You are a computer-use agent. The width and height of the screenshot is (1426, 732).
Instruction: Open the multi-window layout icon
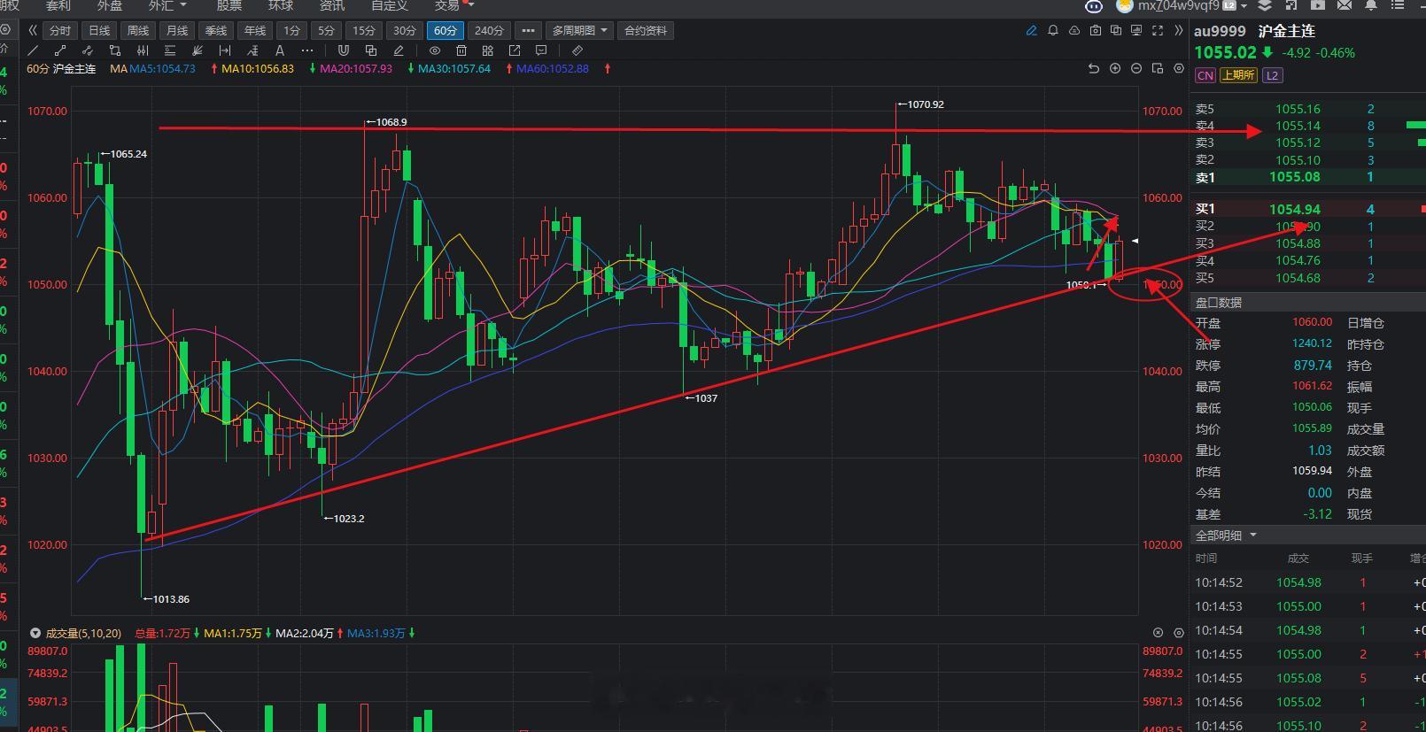point(1116,30)
